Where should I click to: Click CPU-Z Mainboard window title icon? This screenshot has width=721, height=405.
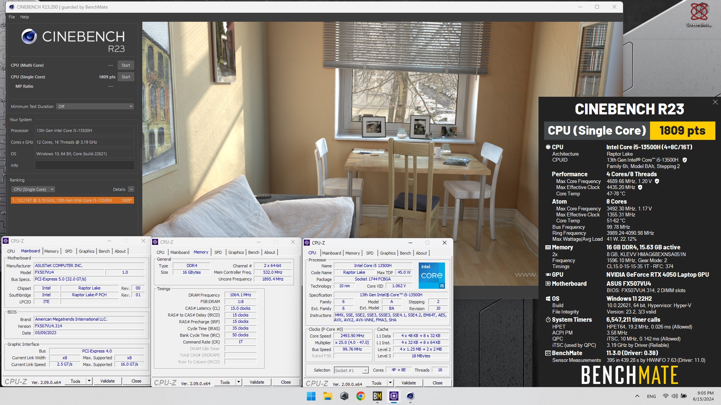(6, 241)
